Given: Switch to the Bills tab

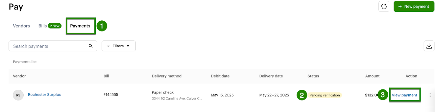Looking at the screenshot, I should pyautogui.click(x=42, y=26).
